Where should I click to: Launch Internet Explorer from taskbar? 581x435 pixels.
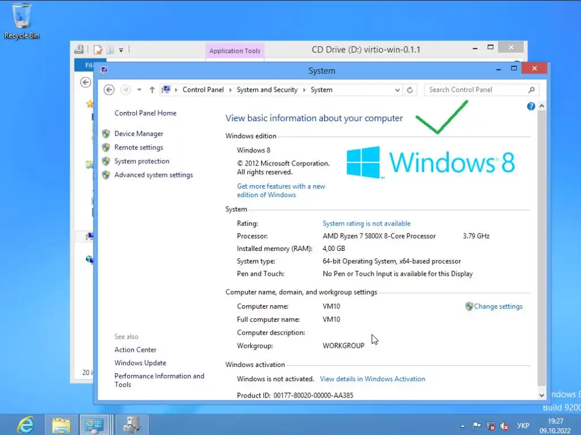tap(25, 425)
